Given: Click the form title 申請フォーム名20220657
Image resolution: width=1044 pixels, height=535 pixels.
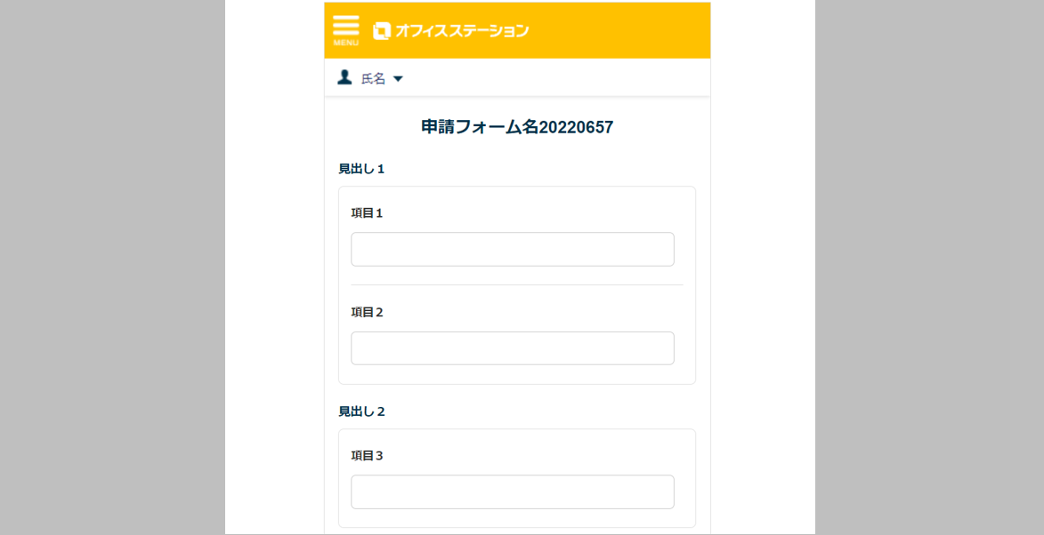Looking at the screenshot, I should click(x=517, y=128).
